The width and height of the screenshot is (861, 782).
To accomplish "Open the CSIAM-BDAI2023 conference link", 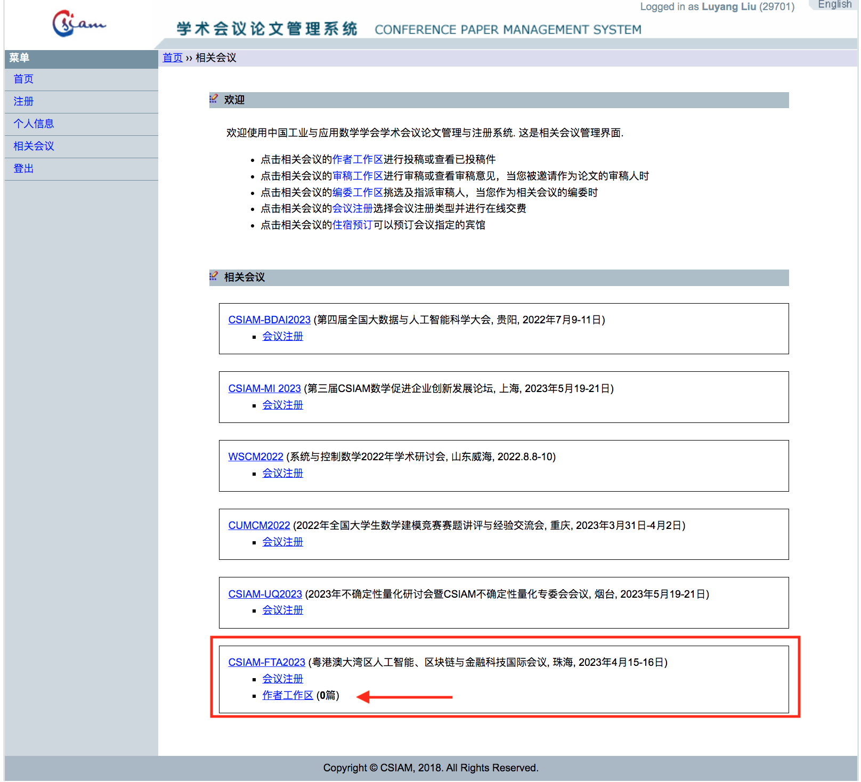I will click(269, 320).
